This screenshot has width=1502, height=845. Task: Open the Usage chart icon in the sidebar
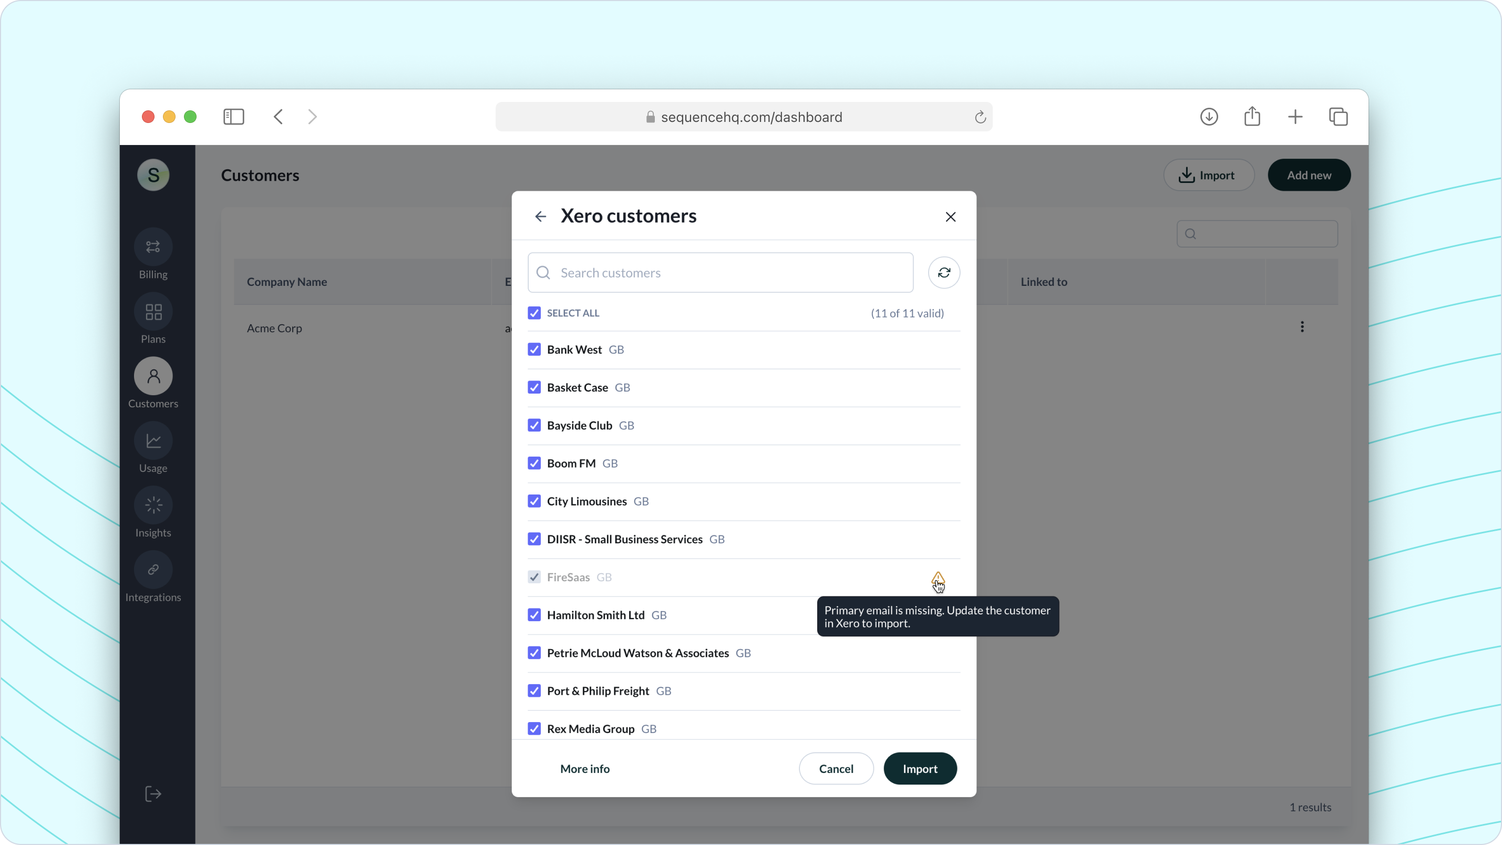point(153,441)
